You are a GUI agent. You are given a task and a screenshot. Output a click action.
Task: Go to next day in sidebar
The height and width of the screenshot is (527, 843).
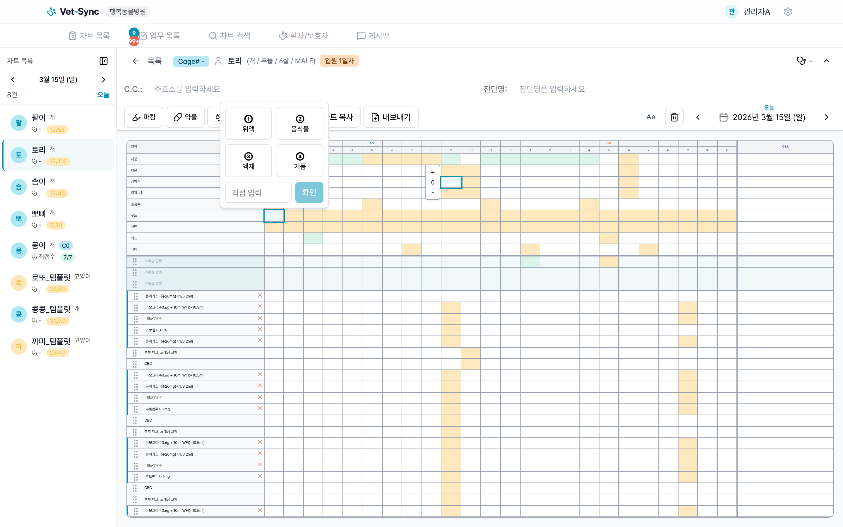(103, 79)
